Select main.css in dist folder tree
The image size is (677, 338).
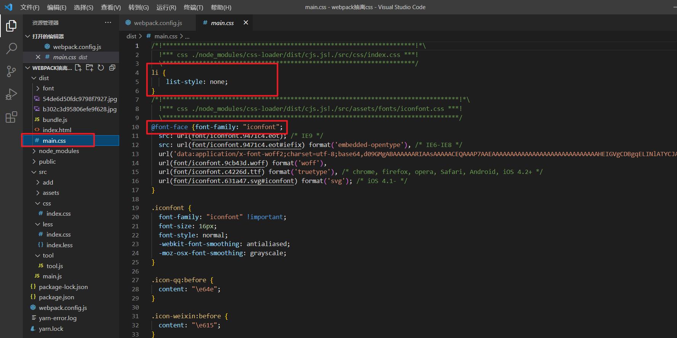tap(71, 141)
